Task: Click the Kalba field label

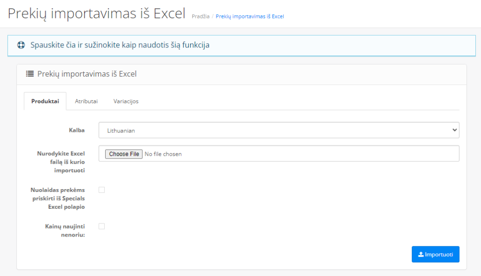Action: [x=77, y=130]
